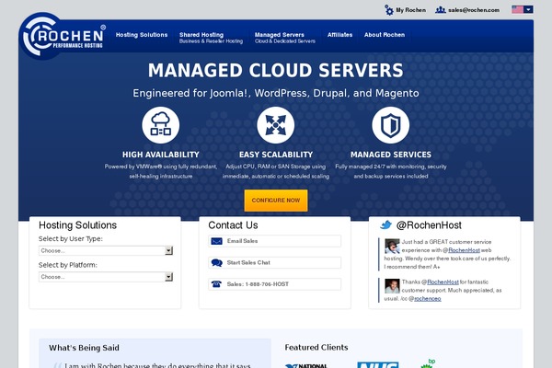This screenshot has width=552, height=368.
Task: Open the Affiliates menu item
Action: [339, 35]
